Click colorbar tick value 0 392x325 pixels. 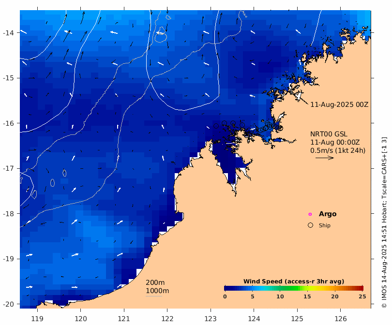click(225, 296)
